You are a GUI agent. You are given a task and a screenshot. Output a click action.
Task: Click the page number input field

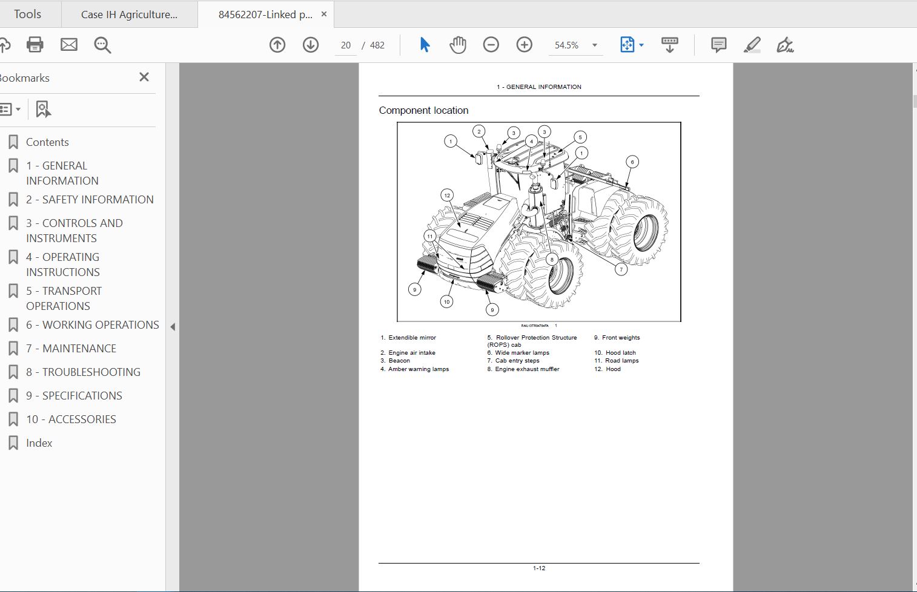[x=346, y=45]
